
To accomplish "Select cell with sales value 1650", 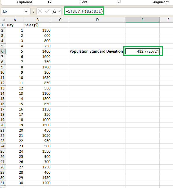I will [38, 78].
